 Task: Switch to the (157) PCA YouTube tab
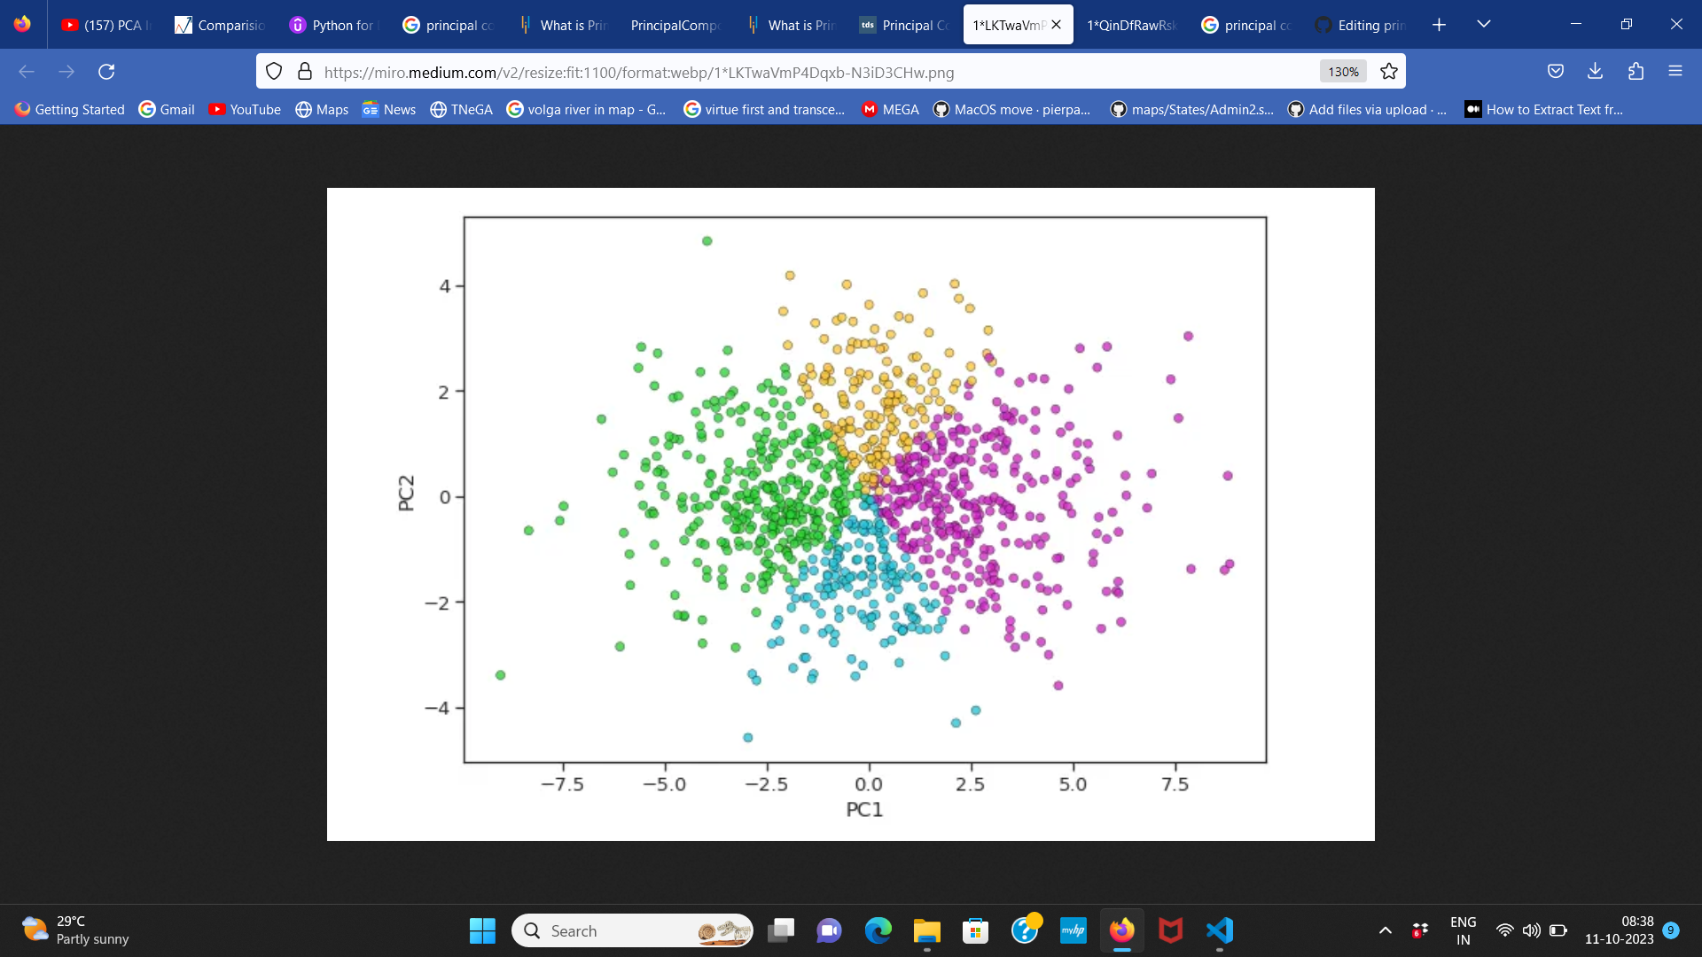pos(105,25)
